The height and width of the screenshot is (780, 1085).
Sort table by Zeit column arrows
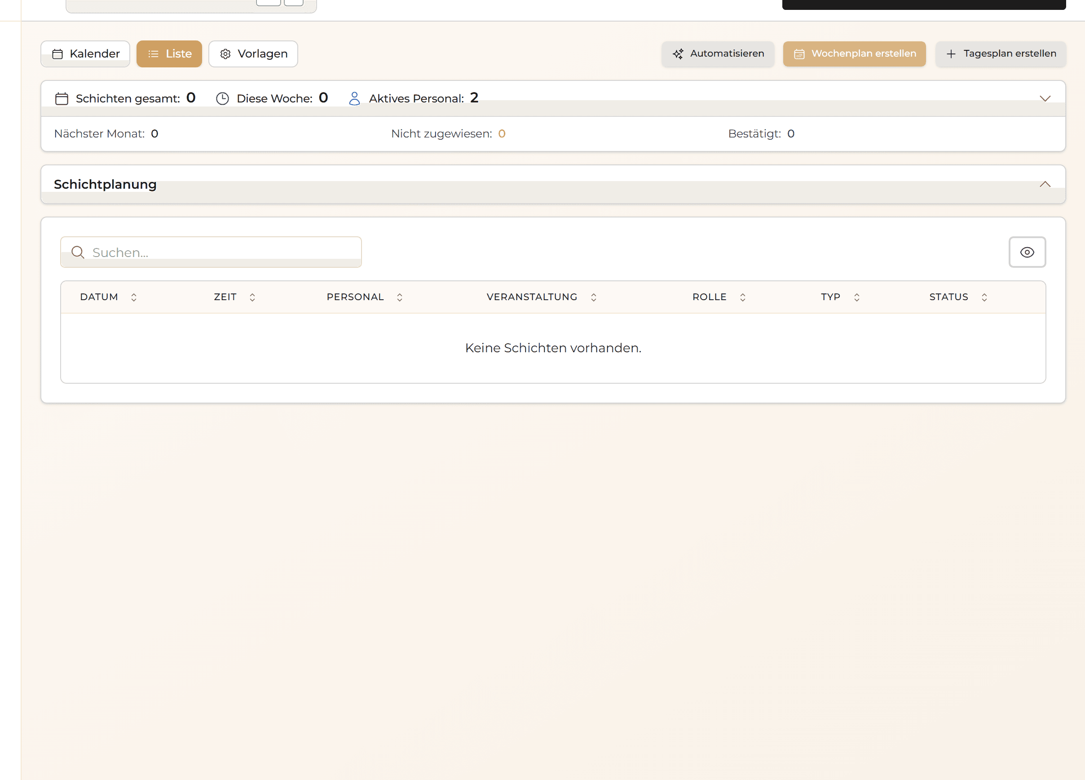click(x=252, y=297)
